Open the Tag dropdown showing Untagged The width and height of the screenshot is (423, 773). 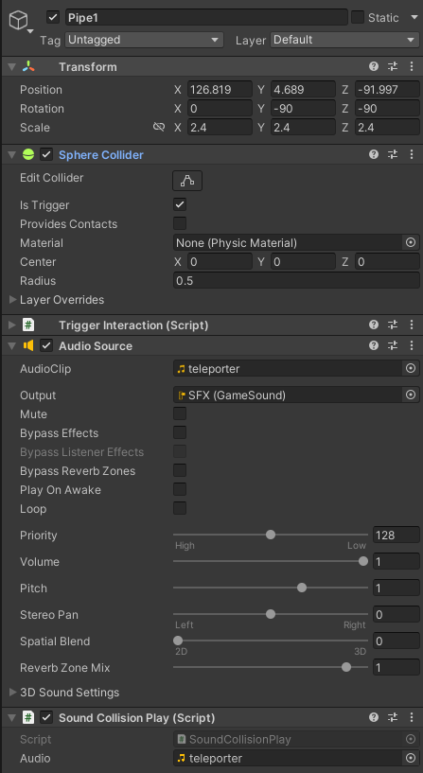pos(145,40)
